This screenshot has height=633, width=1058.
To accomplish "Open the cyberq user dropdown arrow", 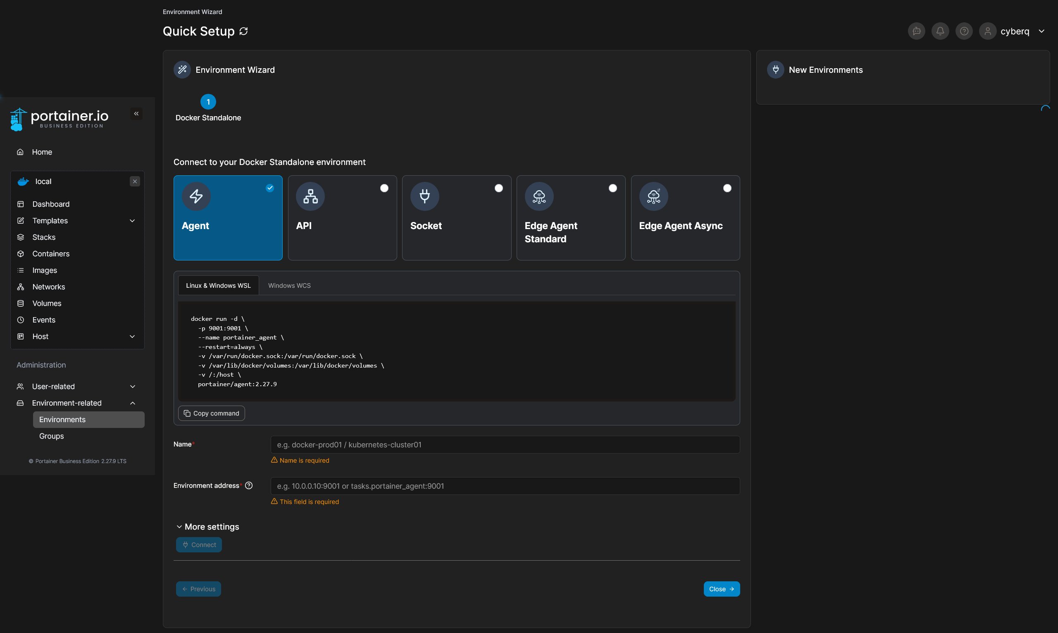I will [x=1041, y=31].
